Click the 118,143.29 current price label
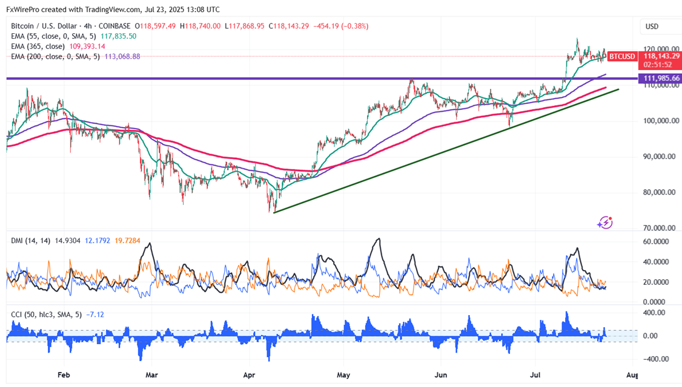The height and width of the screenshot is (387, 682). [x=661, y=56]
